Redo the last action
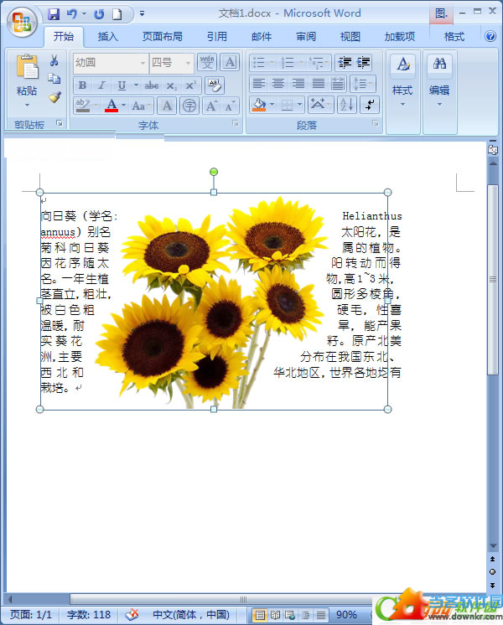This screenshot has height=625, width=503. [x=99, y=14]
